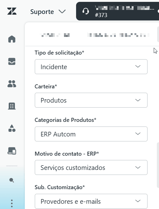Open the vertical three-dots more menu
The width and height of the screenshot is (159, 209).
[12, 203]
